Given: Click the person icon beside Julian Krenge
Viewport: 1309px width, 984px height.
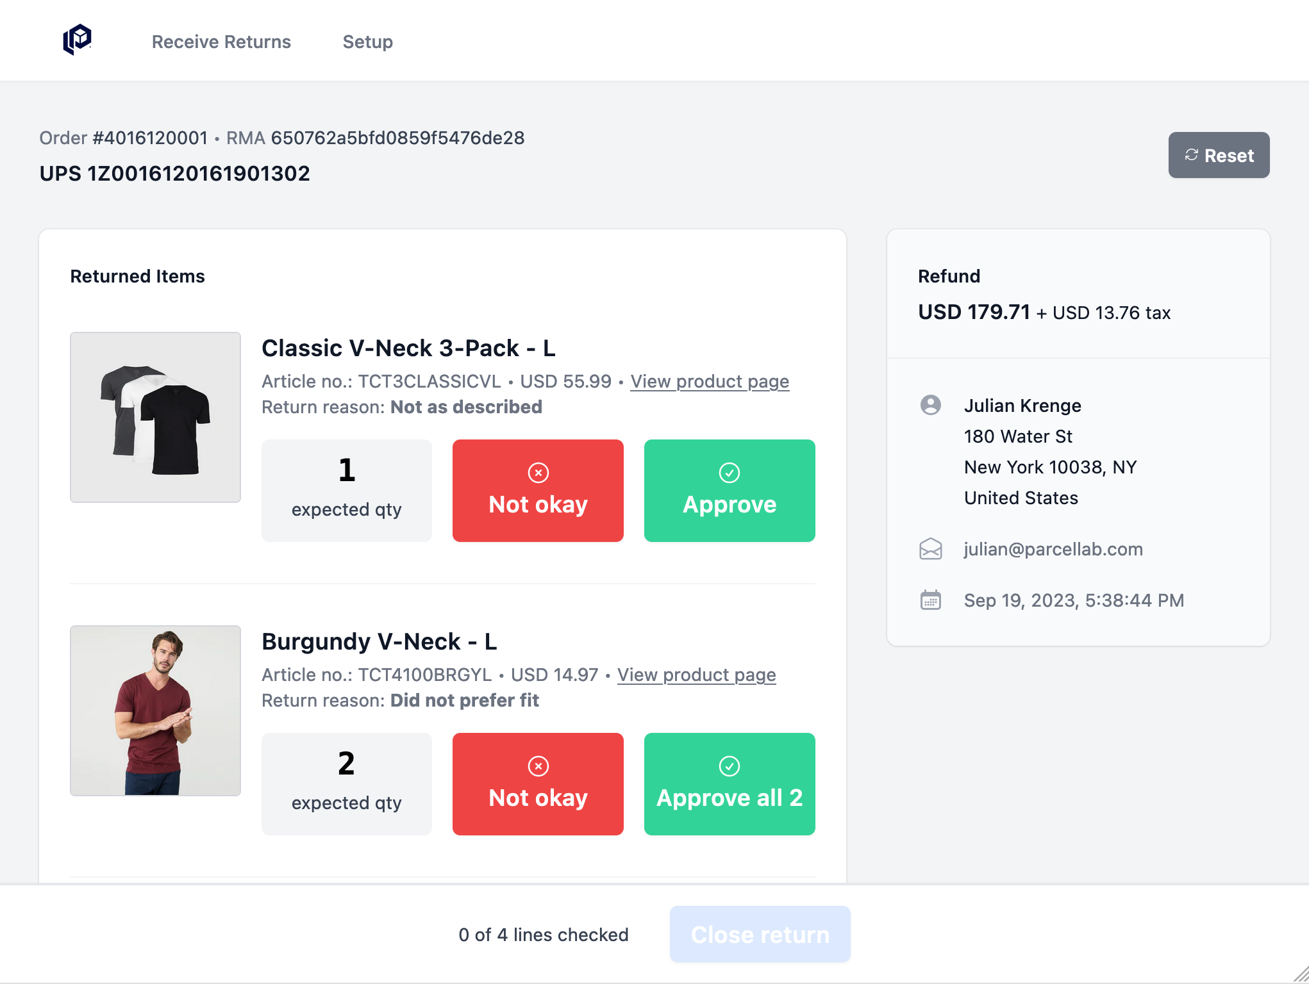Looking at the screenshot, I should point(931,406).
